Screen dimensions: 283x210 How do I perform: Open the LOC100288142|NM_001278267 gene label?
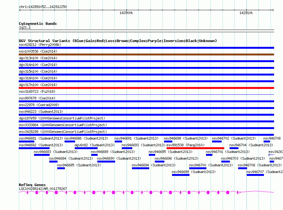pyautogui.click(x=43, y=189)
